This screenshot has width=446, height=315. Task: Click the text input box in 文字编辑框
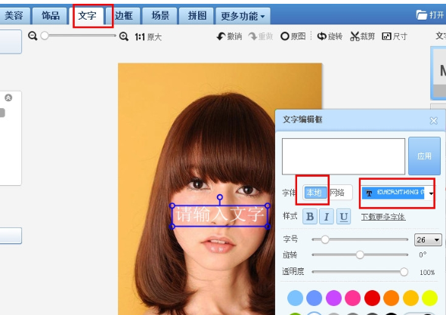pyautogui.click(x=343, y=156)
